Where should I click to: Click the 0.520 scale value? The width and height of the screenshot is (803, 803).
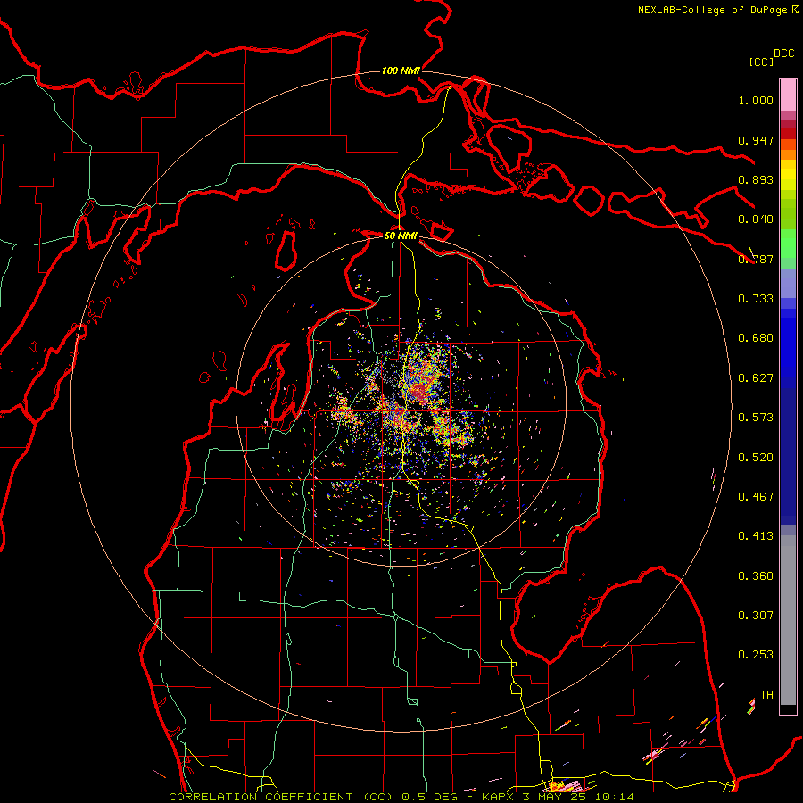(x=756, y=458)
